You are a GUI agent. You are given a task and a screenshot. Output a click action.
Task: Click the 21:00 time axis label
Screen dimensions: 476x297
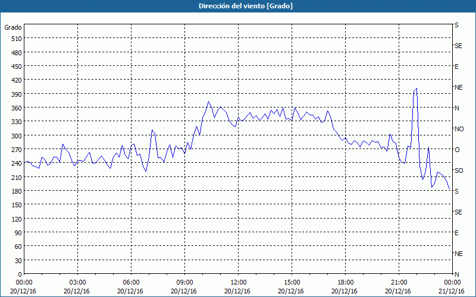(x=399, y=283)
